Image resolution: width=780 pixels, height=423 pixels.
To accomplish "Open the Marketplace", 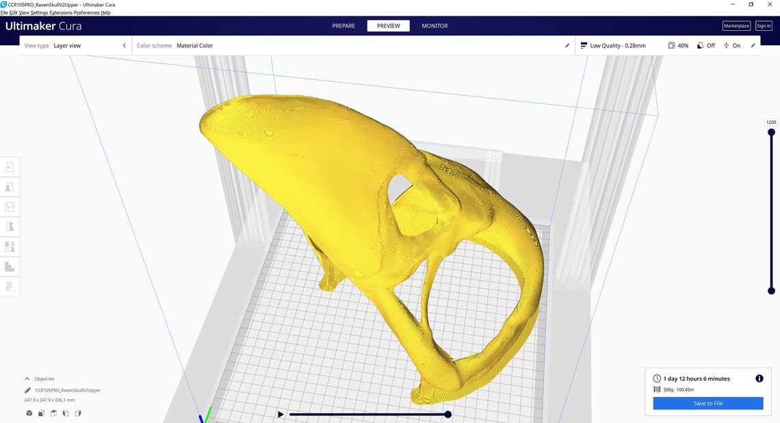I will click(736, 25).
